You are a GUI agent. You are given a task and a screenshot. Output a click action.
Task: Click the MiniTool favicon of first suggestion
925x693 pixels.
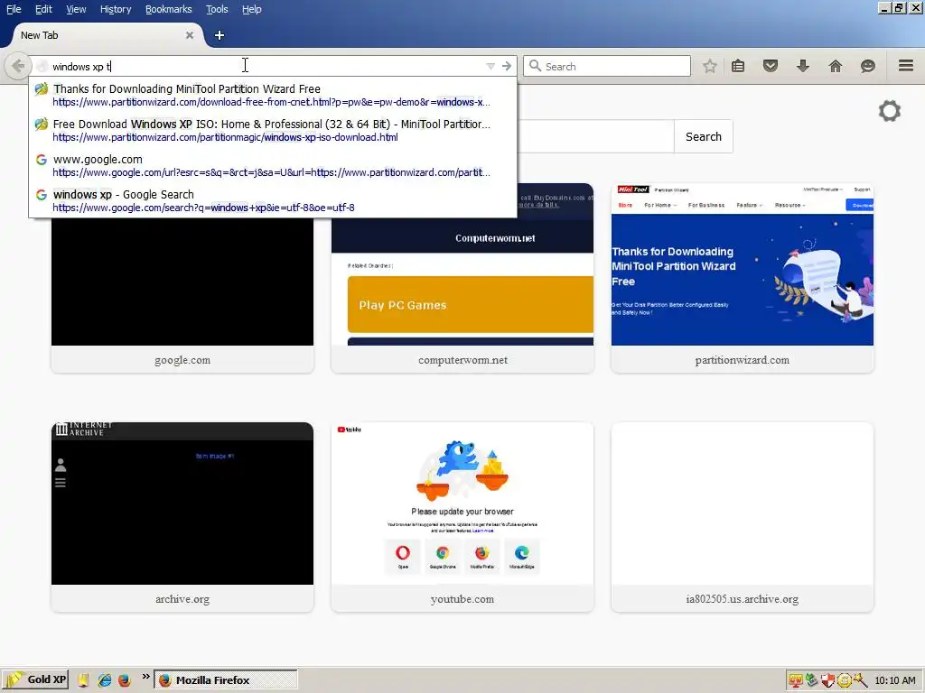pos(41,89)
